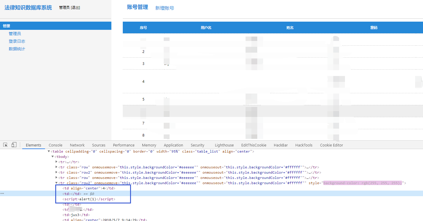Click the background-color rgb style attribute value
Screen dimensions: 423x221
(x=362, y=183)
